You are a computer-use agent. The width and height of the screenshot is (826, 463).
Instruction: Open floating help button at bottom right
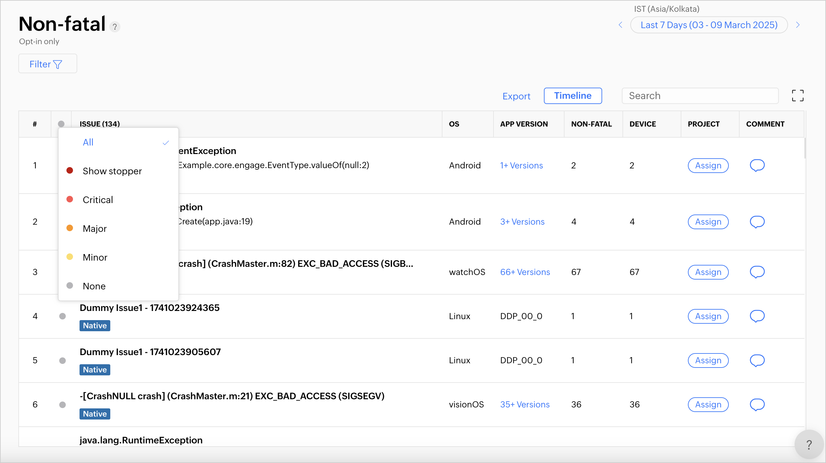pyautogui.click(x=809, y=445)
